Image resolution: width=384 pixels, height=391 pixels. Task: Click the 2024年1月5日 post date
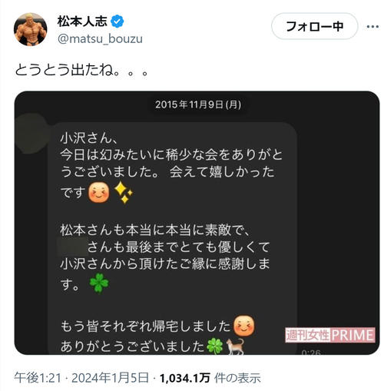point(110,378)
